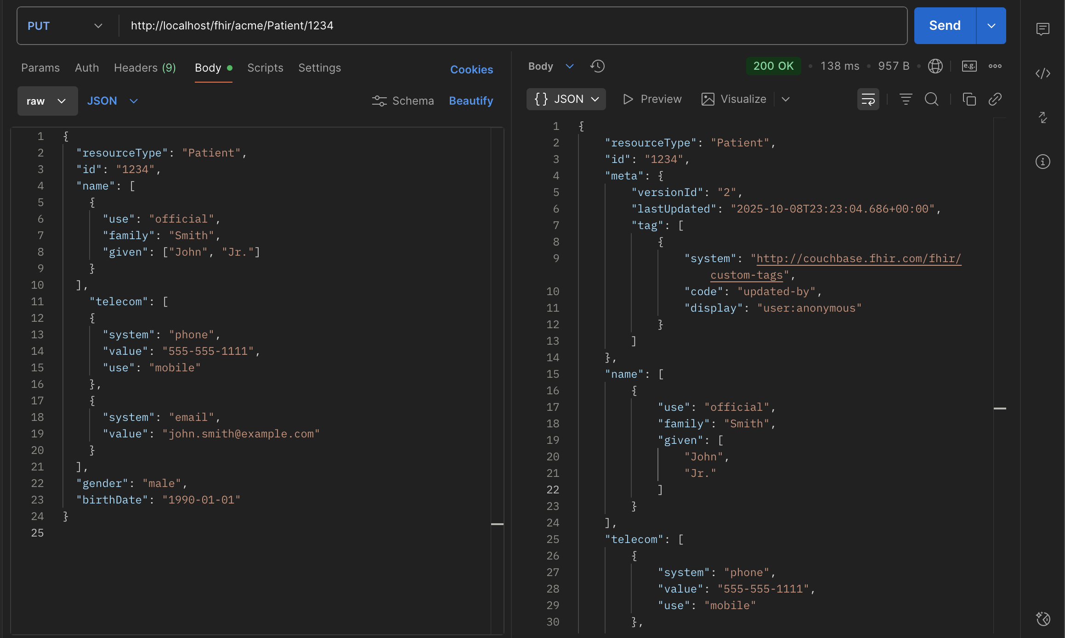Viewport: 1065px width, 638px height.
Task: Switch to the response Preview view
Action: point(652,99)
